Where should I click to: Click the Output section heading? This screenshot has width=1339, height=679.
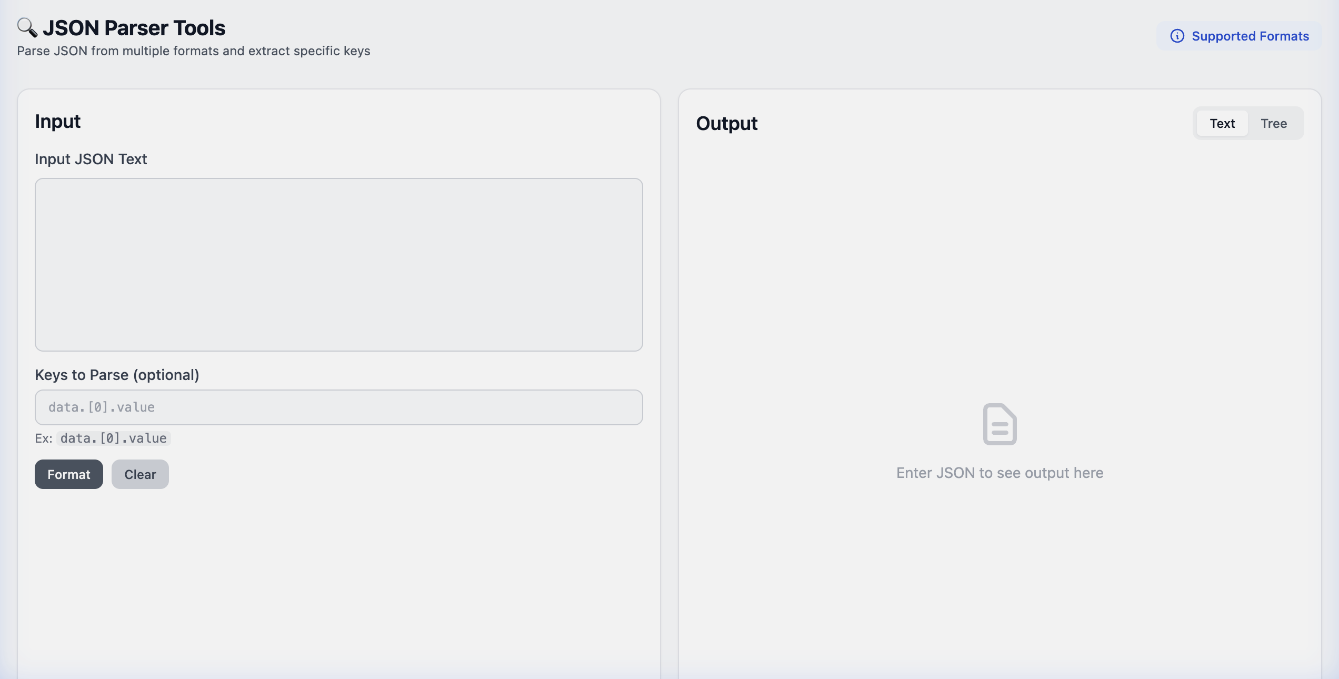point(727,123)
